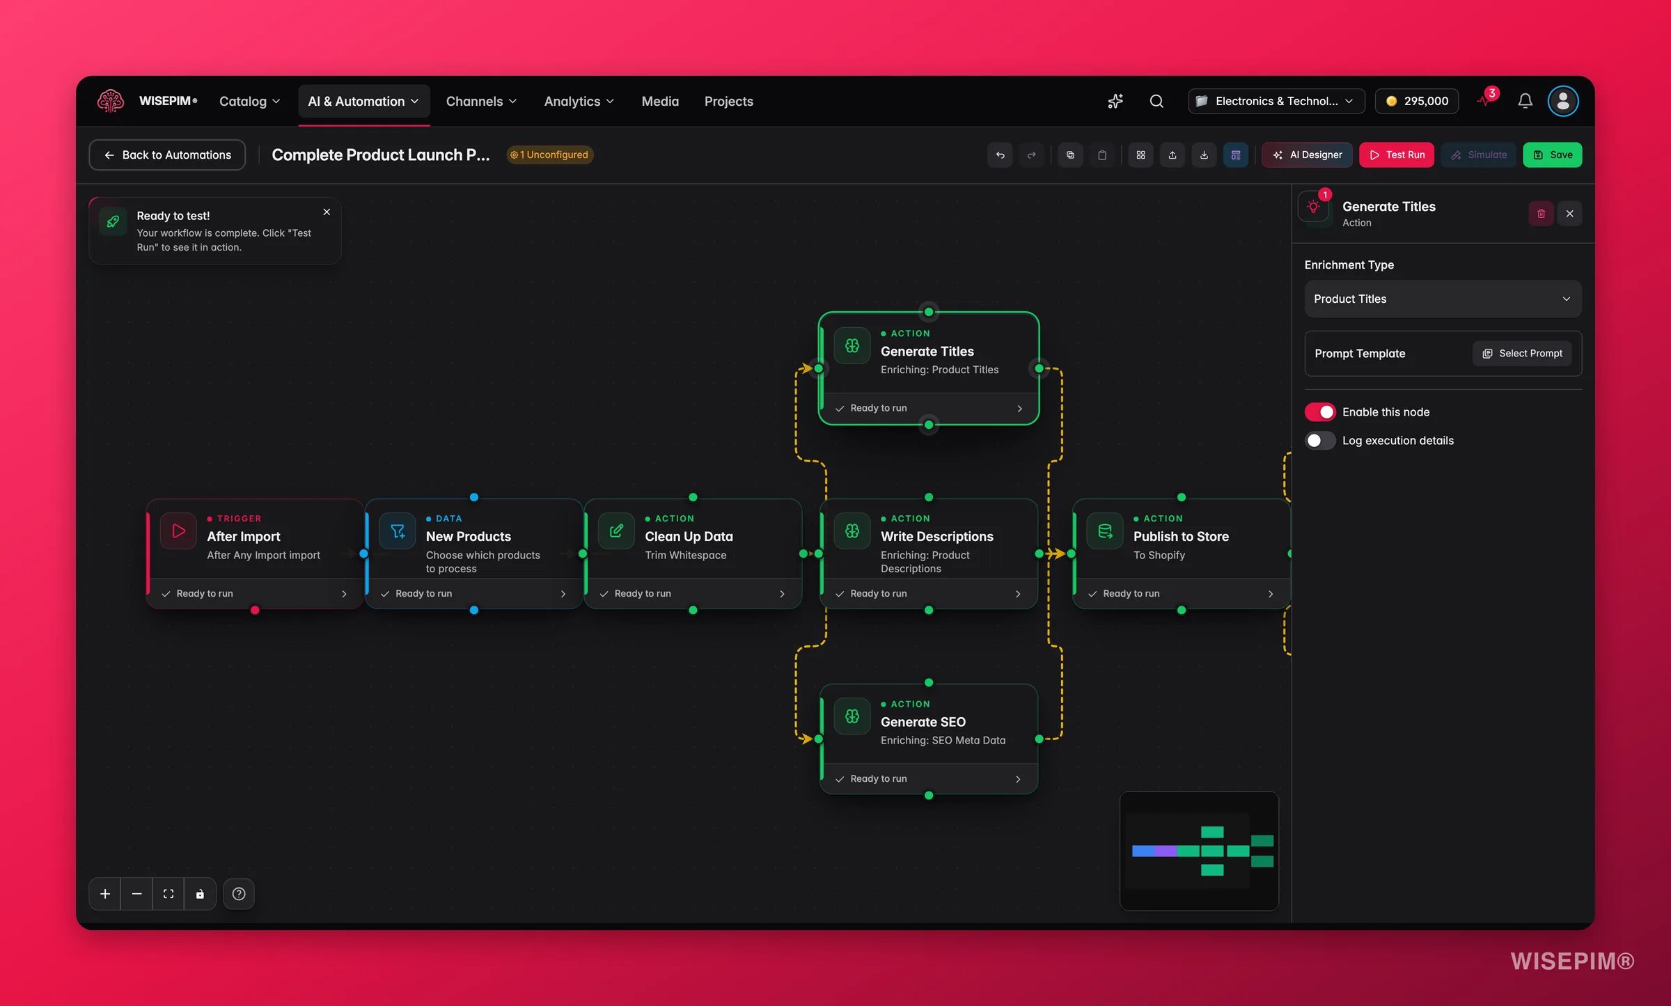1671x1006 pixels.
Task: Zoom in on the canvas with plus
Action: 105,894
